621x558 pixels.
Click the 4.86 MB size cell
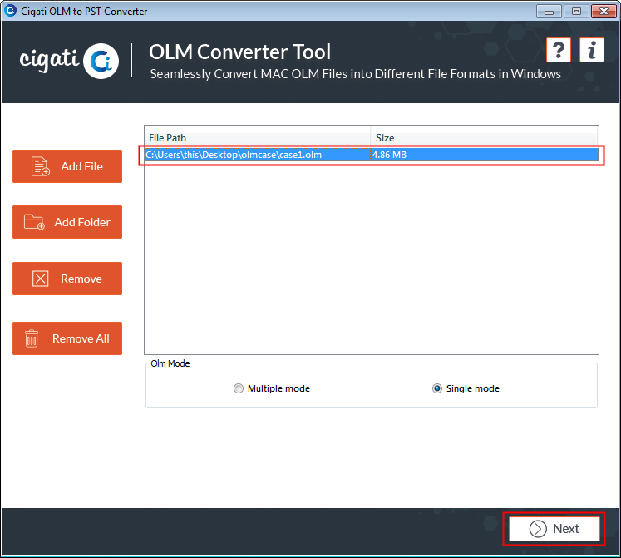click(x=485, y=155)
